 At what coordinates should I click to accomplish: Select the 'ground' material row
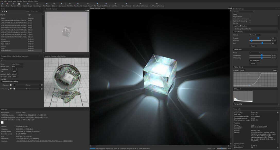click(21, 39)
